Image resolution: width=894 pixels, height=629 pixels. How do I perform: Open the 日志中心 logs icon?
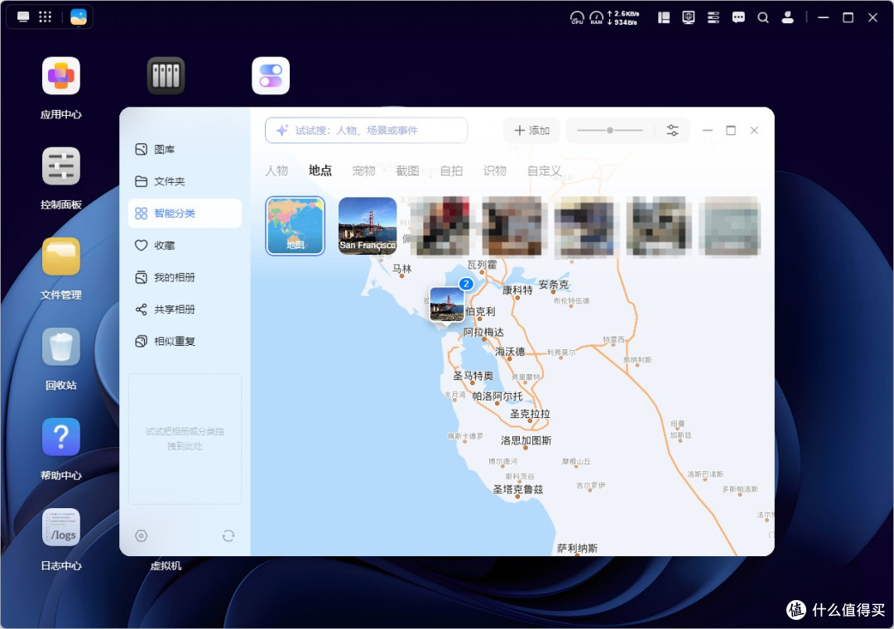pyautogui.click(x=61, y=527)
